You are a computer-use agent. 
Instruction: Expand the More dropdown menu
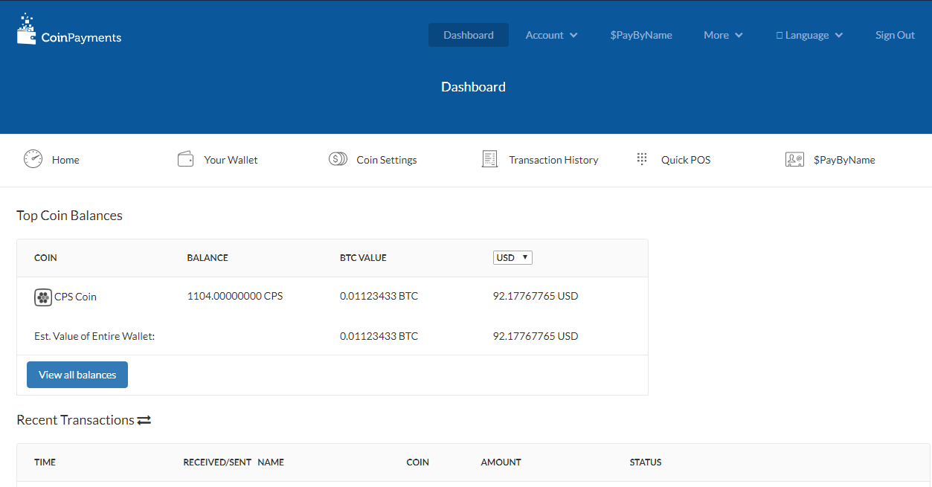[x=723, y=35]
